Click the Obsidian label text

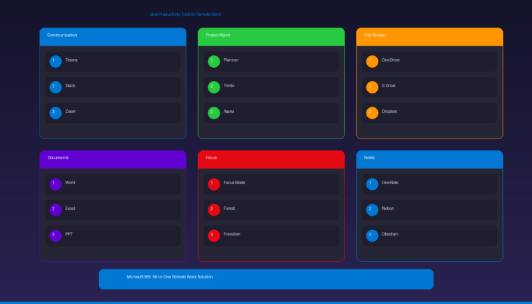(x=389, y=235)
